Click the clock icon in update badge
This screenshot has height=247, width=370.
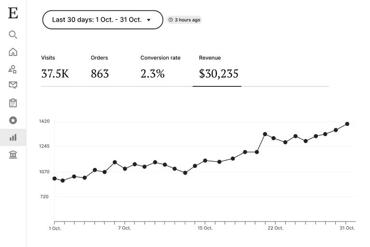tap(171, 20)
